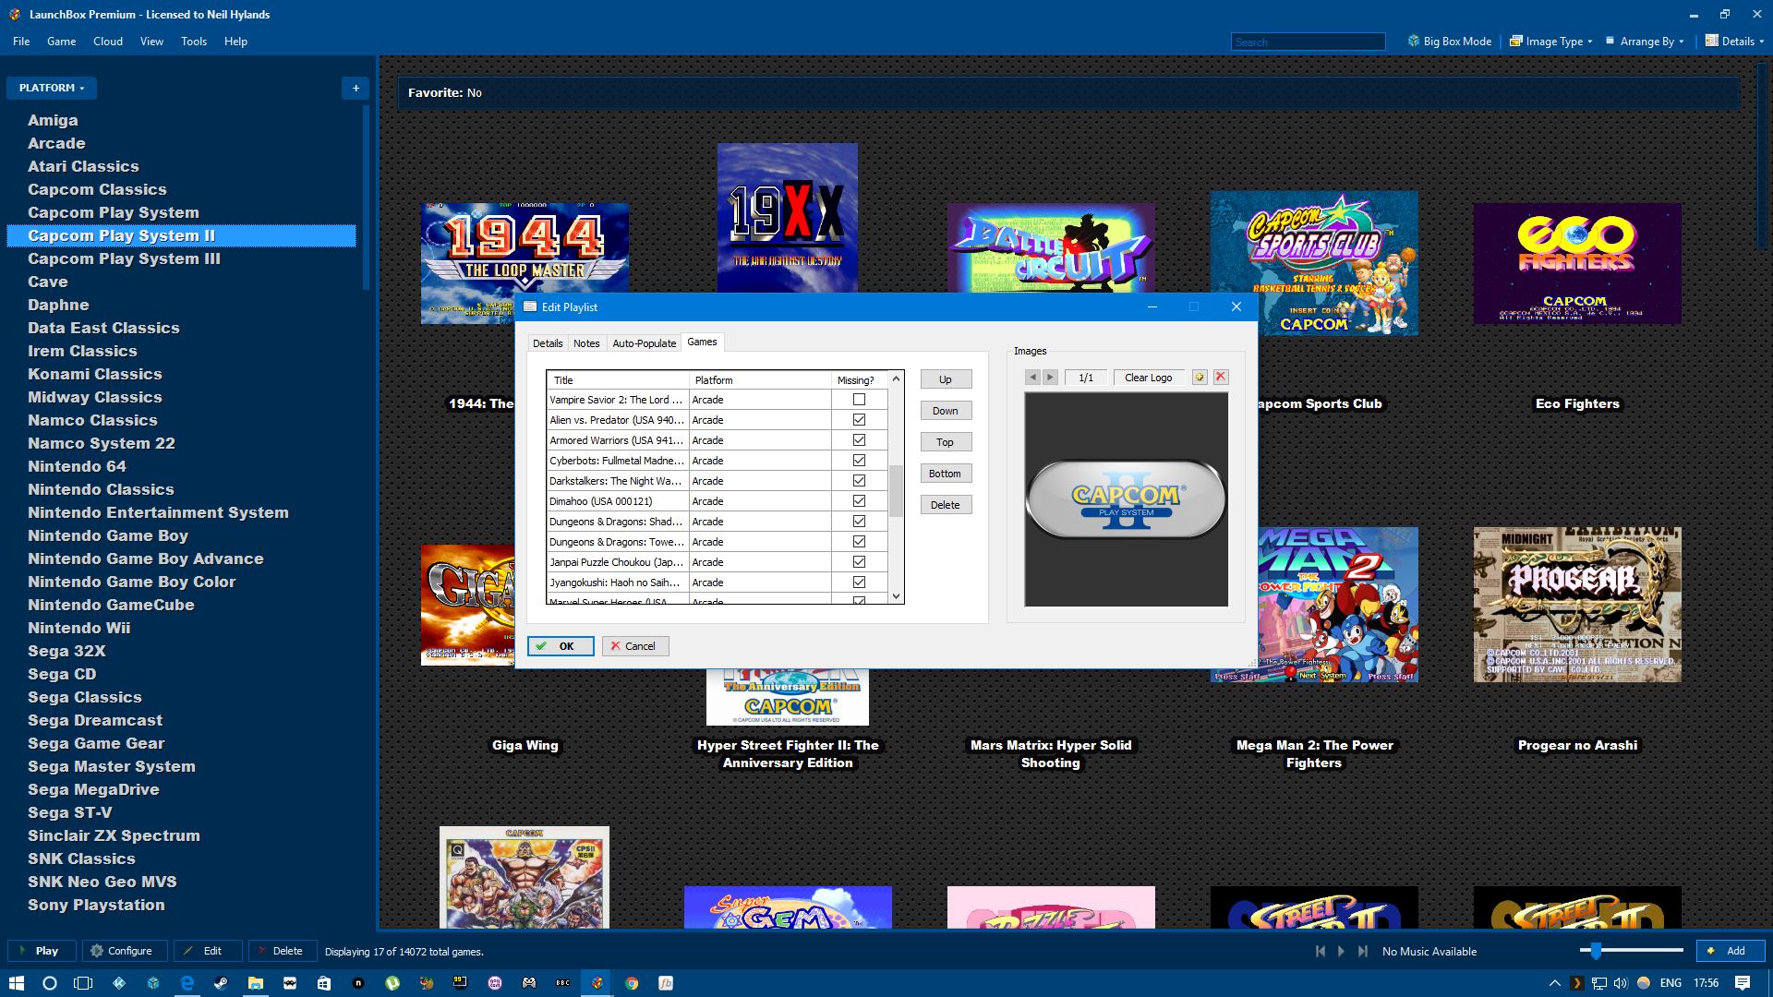This screenshot has width=1773, height=997.
Task: Open the Image Type dropdown
Action: (1551, 42)
